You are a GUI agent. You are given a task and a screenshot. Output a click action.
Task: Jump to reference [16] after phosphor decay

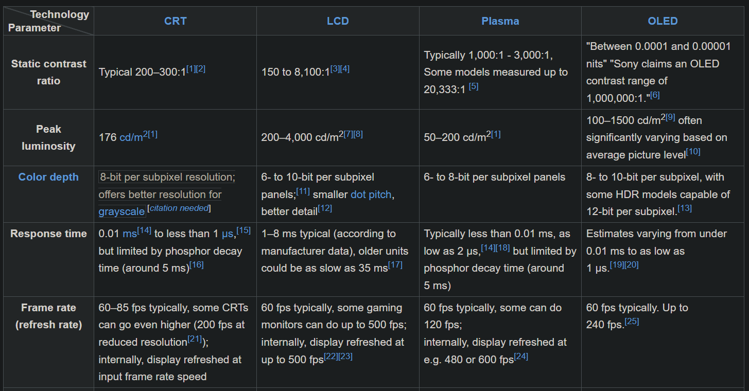[x=197, y=265]
